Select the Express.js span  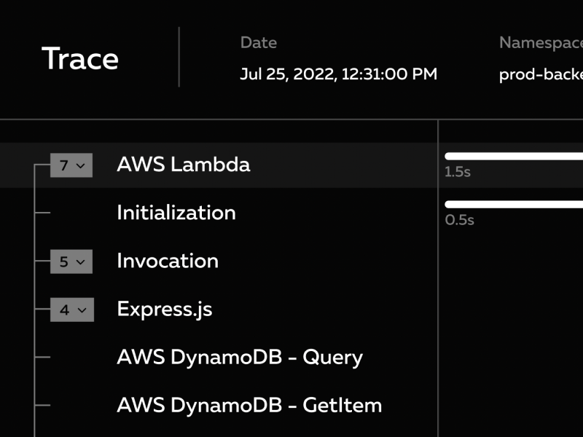(164, 309)
